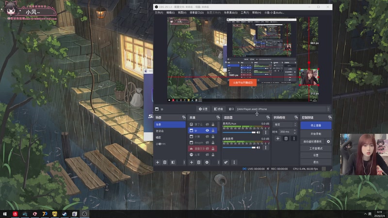Open advanced audio properties gears icon
This screenshot has height=218, width=388.
pyautogui.click(x=226, y=162)
